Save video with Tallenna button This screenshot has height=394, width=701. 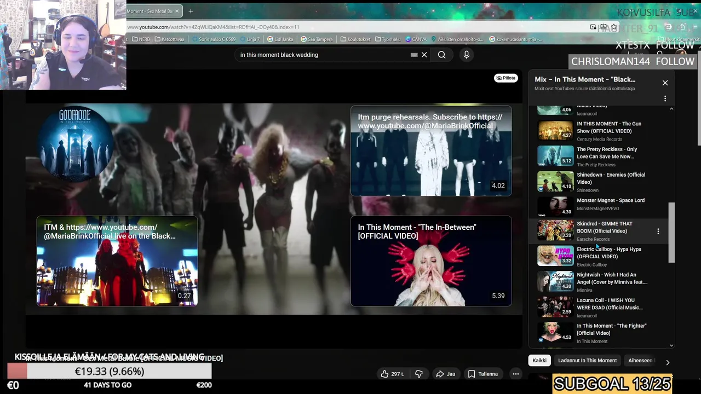click(483, 374)
